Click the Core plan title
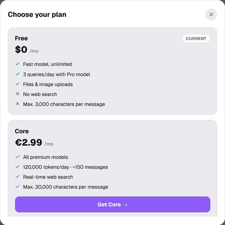Screen dimensions: 225x225 (x=22, y=131)
